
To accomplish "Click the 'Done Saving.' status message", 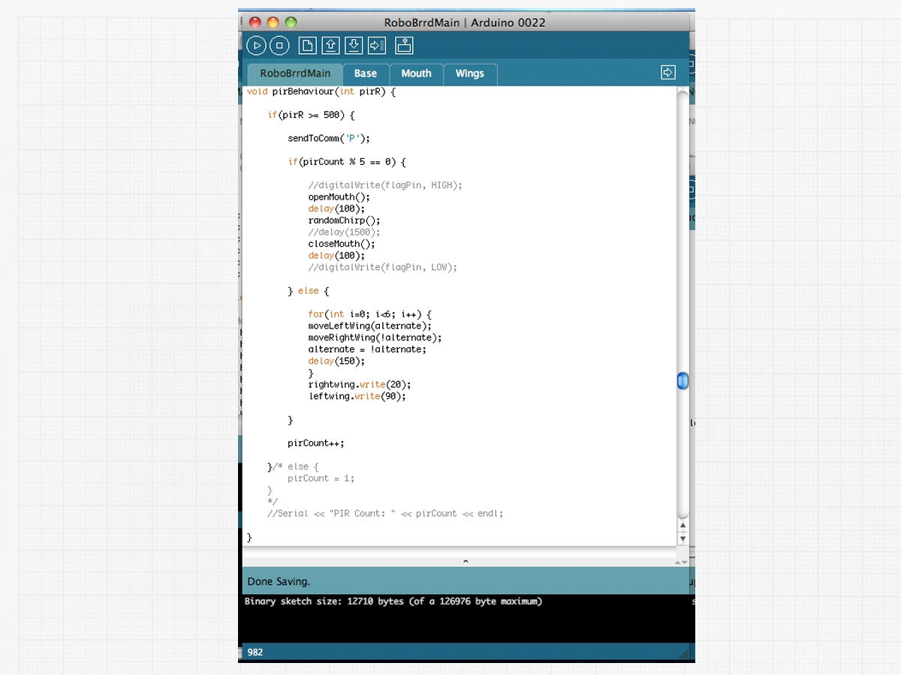I will coord(279,581).
